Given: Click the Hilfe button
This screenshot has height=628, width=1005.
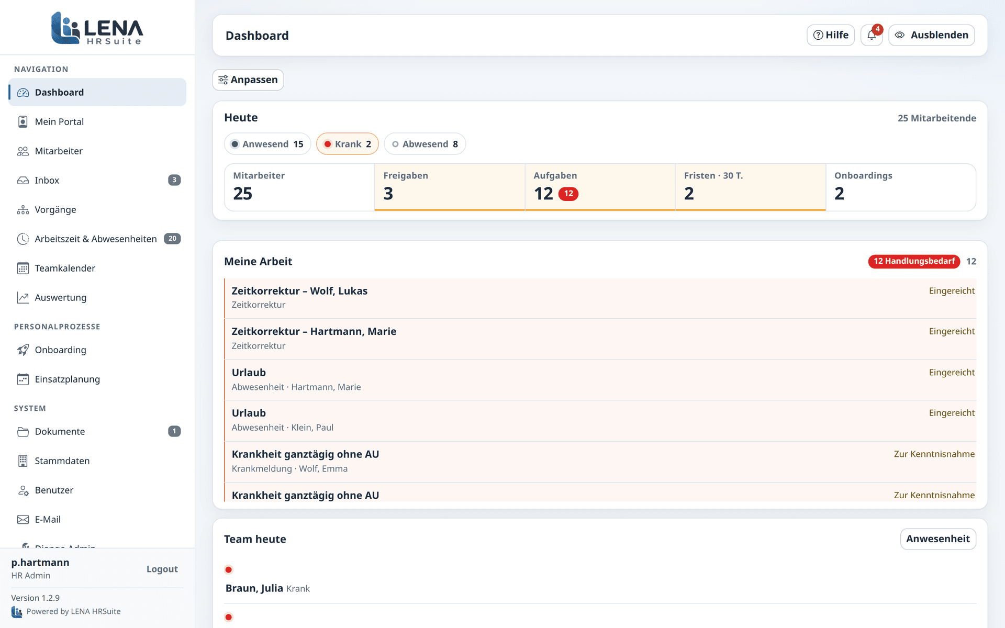Looking at the screenshot, I should click(x=831, y=35).
